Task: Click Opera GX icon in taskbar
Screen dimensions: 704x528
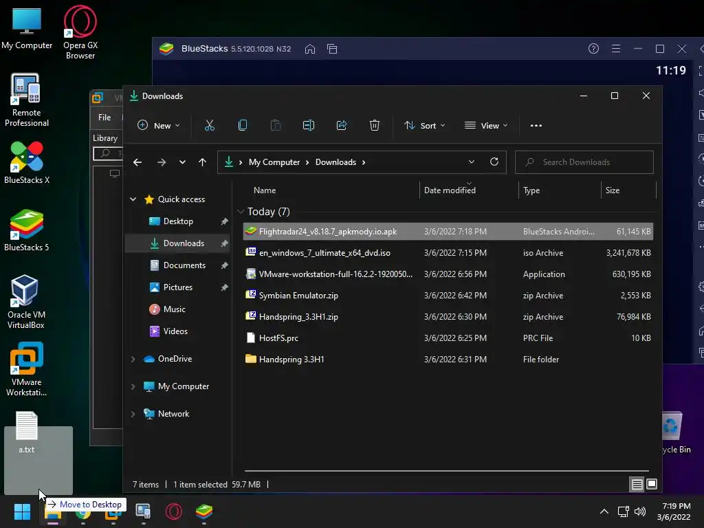Action: [174, 511]
